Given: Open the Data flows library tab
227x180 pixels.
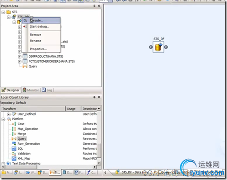Looking at the screenshot, I should [x=43, y=173].
